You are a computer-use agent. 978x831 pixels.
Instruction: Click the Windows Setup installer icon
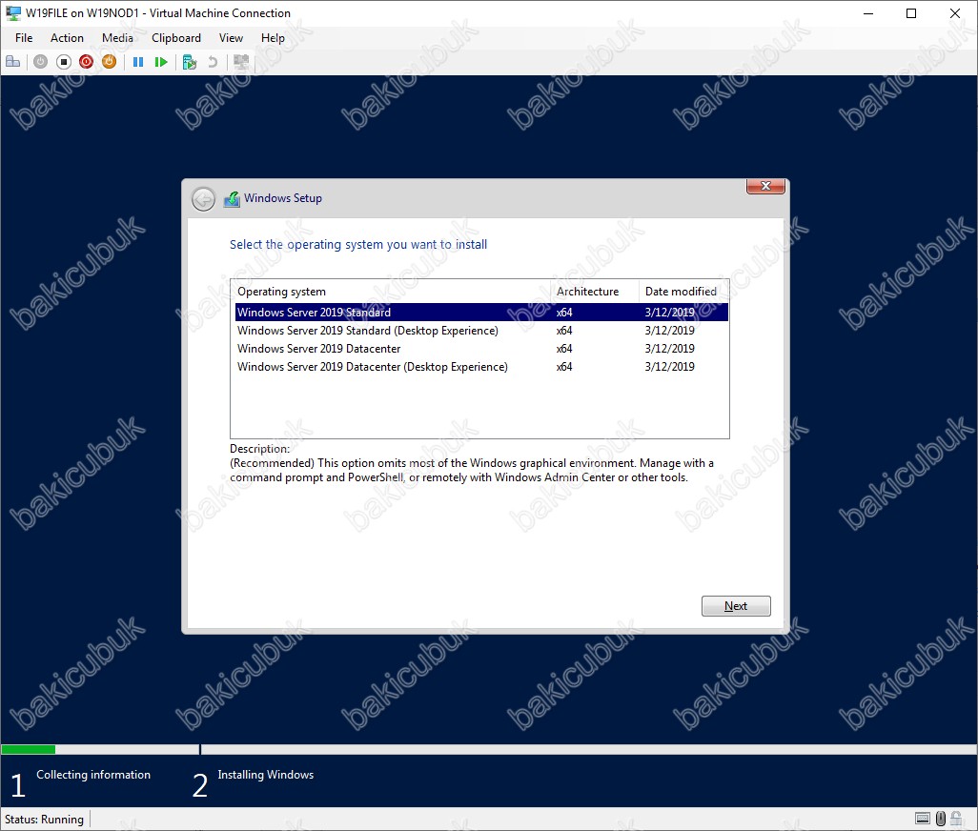pos(232,199)
